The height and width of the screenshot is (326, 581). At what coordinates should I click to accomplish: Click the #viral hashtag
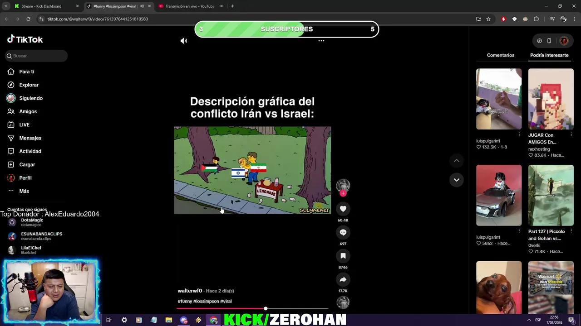(226, 301)
